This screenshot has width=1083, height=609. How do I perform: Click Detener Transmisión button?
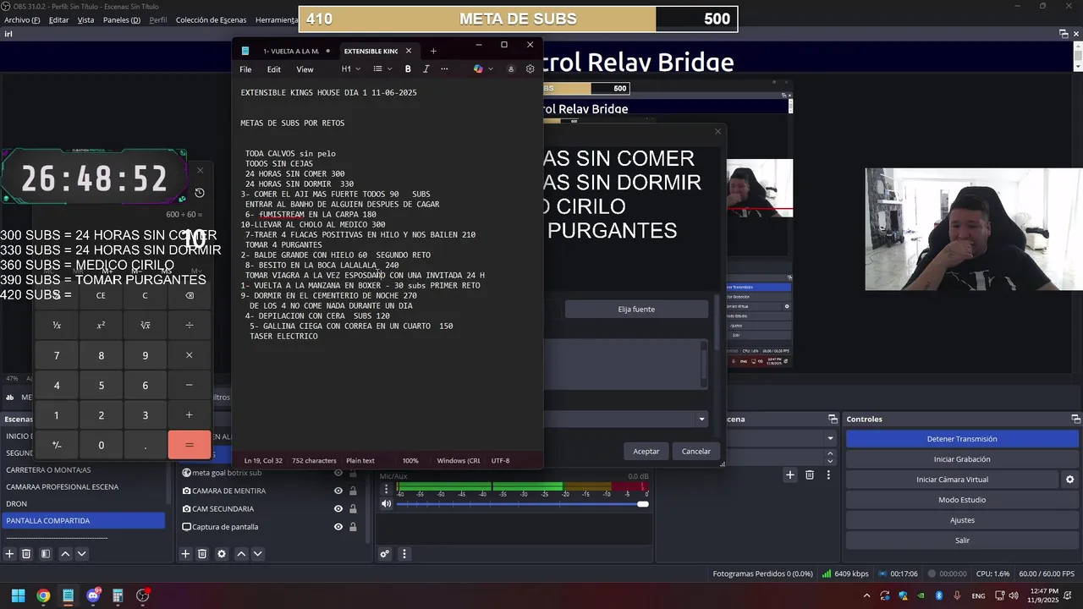tap(962, 439)
